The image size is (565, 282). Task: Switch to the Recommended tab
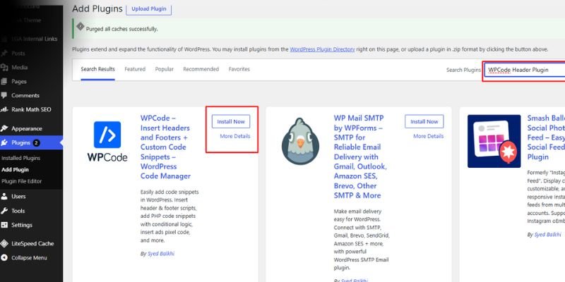[201, 69]
